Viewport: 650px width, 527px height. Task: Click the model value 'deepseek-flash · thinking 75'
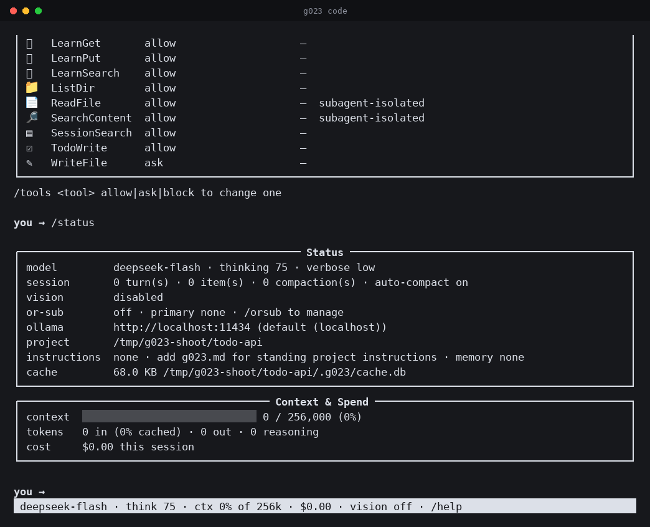click(x=200, y=267)
